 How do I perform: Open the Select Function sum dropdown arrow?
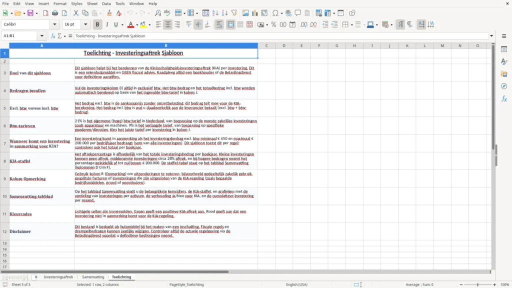[x=64, y=36]
